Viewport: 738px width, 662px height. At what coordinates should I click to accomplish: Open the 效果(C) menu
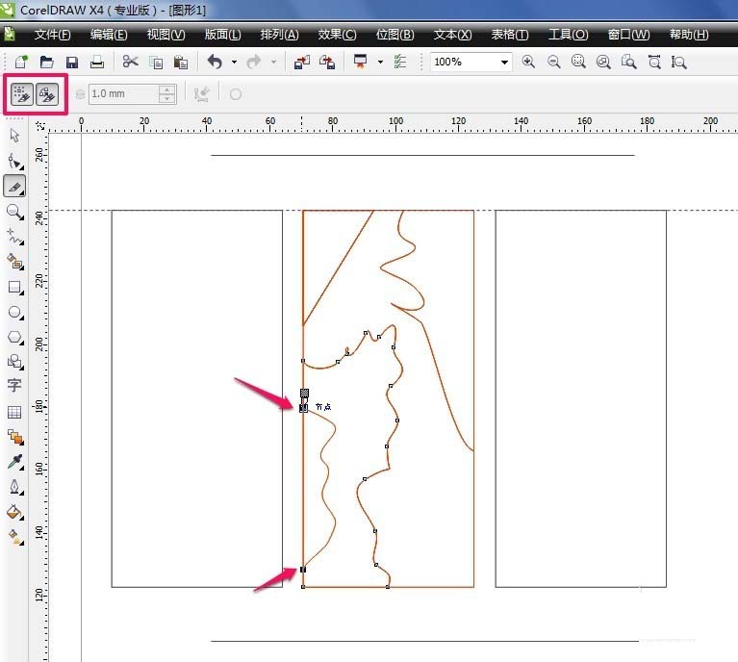[x=337, y=35]
